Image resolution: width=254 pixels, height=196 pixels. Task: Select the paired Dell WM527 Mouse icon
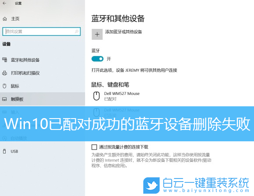coord(96,96)
